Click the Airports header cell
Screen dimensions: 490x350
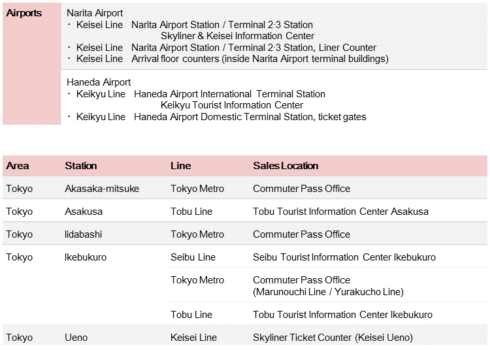[31, 64]
